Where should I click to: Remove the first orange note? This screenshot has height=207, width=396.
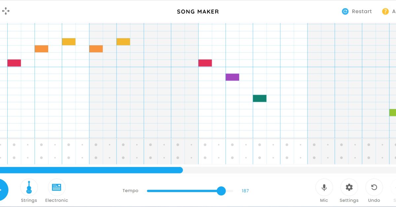point(42,49)
